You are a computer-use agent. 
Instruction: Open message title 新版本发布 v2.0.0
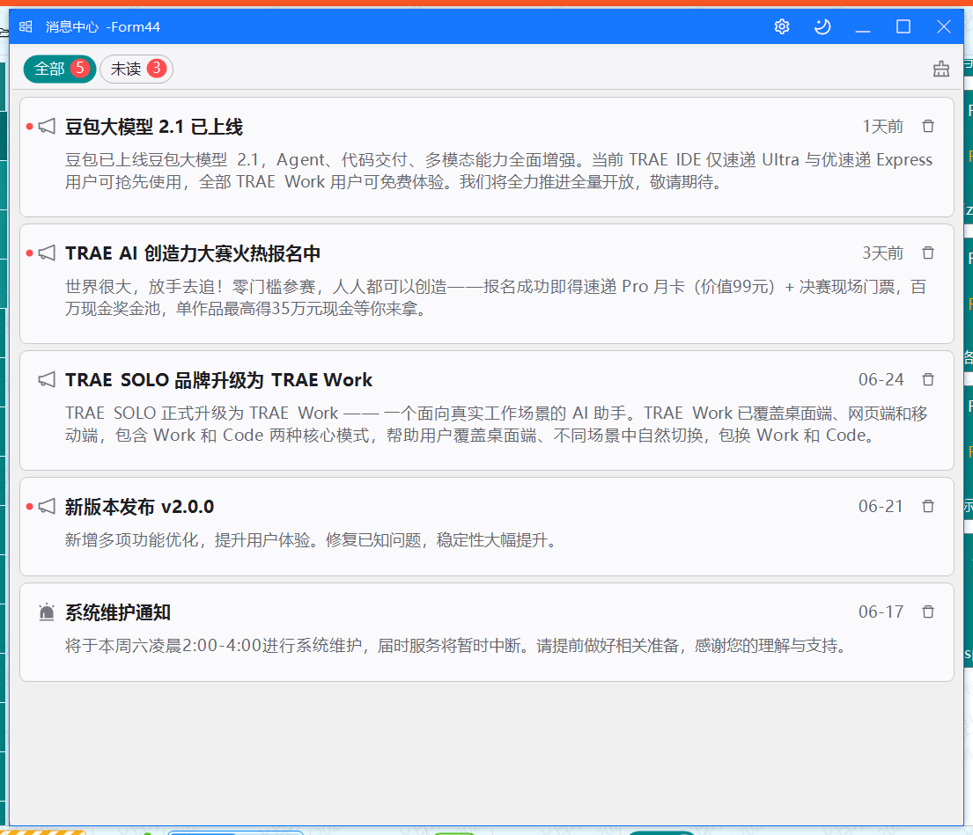tap(140, 507)
